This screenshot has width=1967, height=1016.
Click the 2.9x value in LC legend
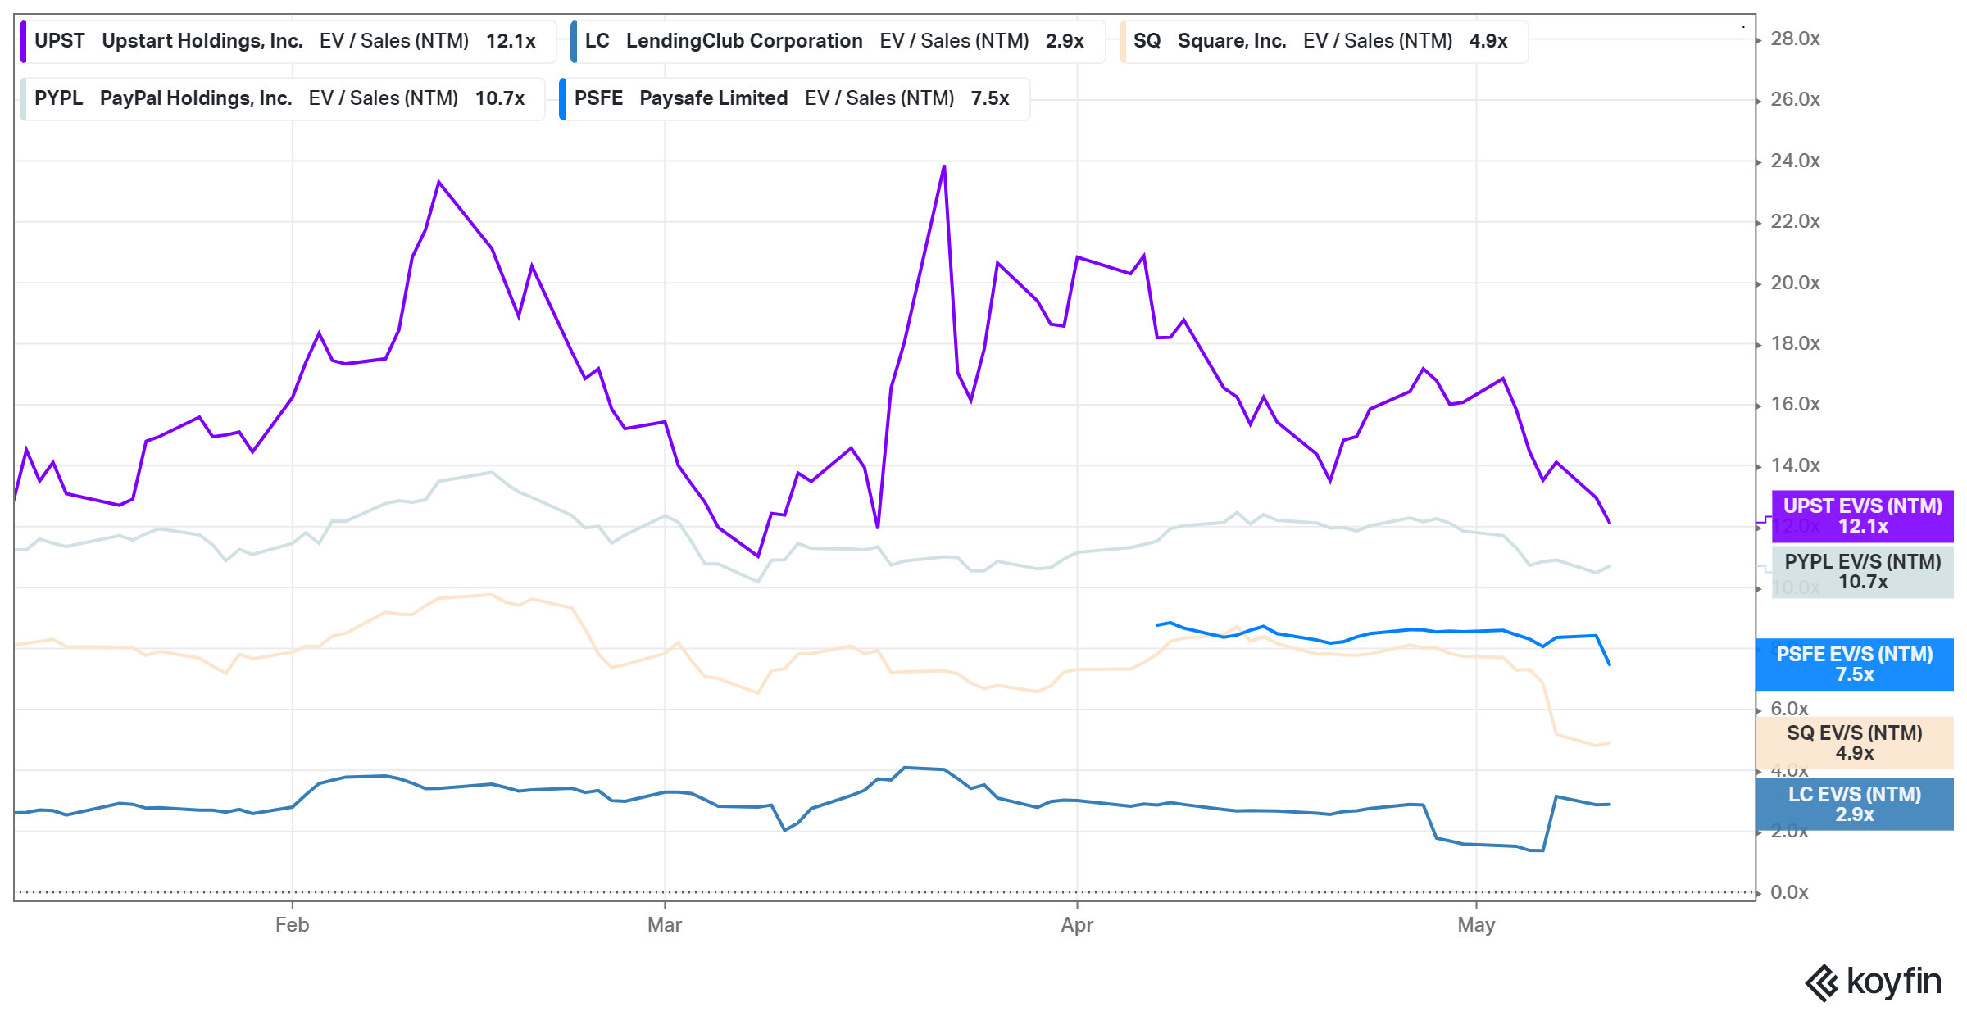click(1065, 42)
